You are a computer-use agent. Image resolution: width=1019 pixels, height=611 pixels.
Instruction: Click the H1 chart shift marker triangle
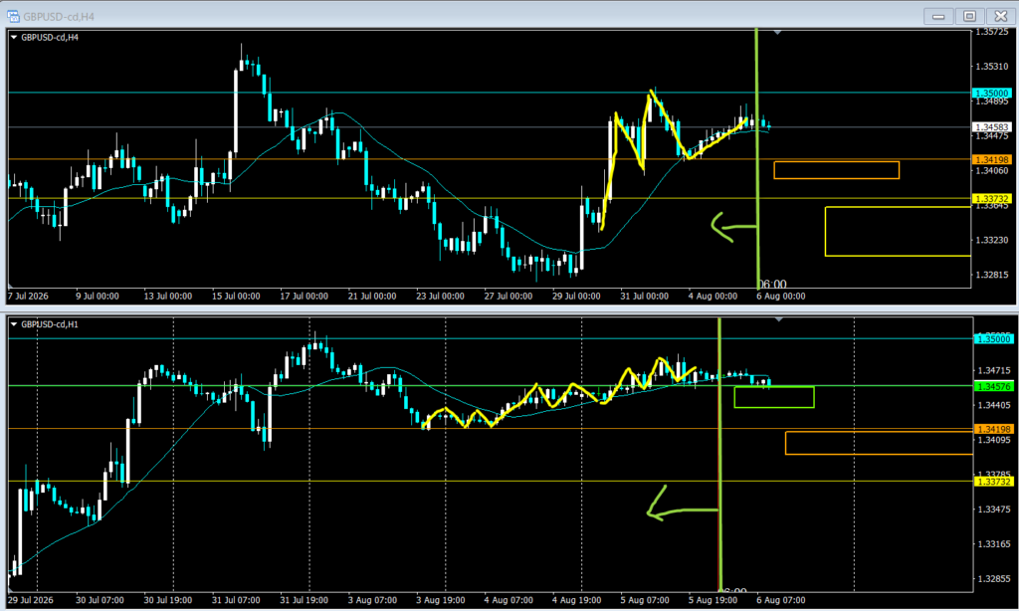[x=778, y=319]
